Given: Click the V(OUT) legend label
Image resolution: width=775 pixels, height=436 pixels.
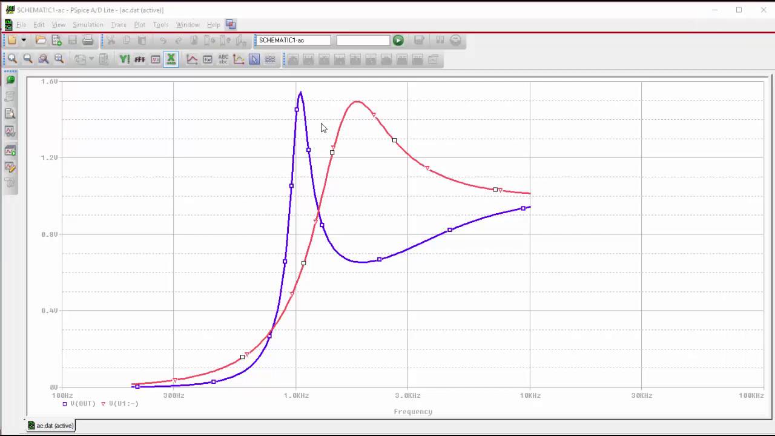Looking at the screenshot, I should [x=83, y=403].
